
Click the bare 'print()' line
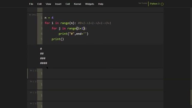[x=58, y=39]
